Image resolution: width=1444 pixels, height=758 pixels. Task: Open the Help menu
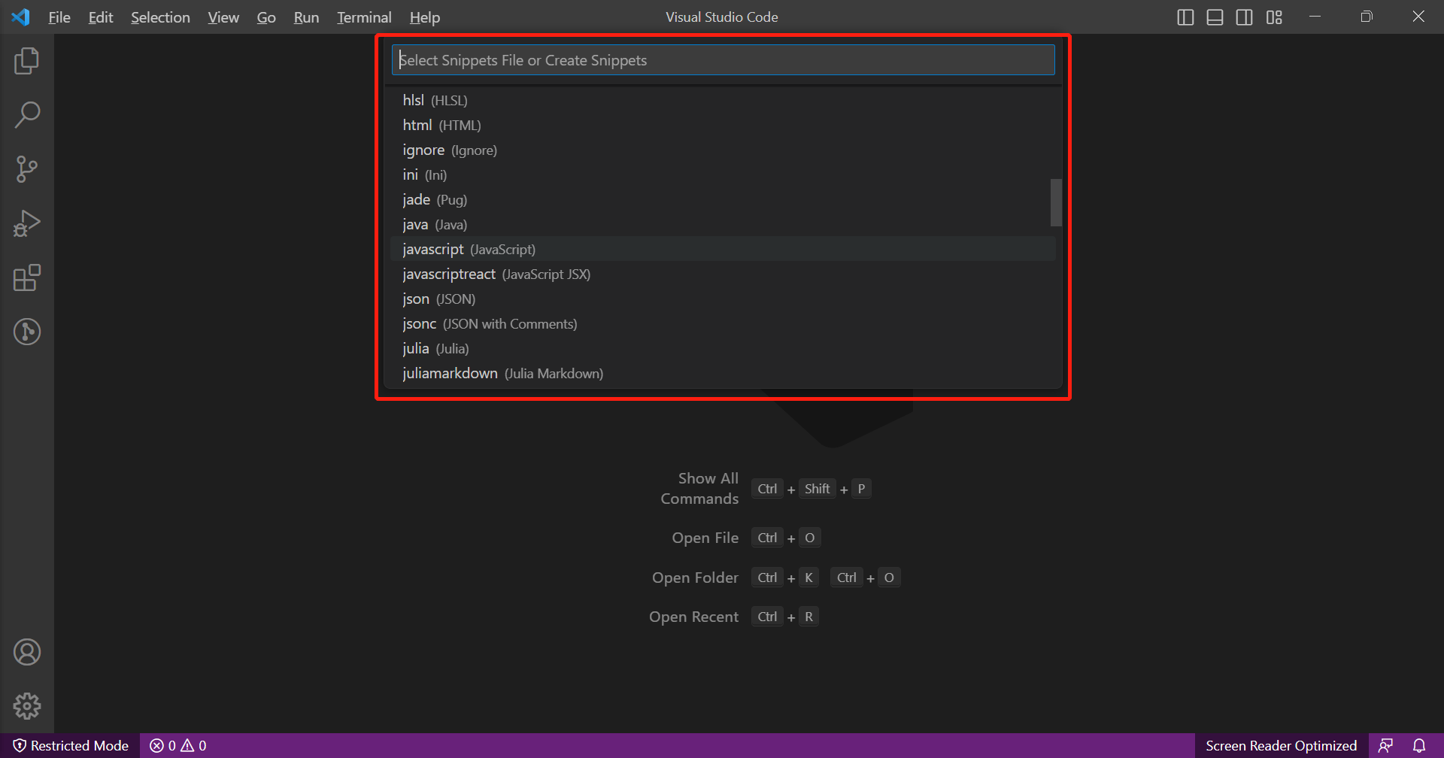coord(425,17)
